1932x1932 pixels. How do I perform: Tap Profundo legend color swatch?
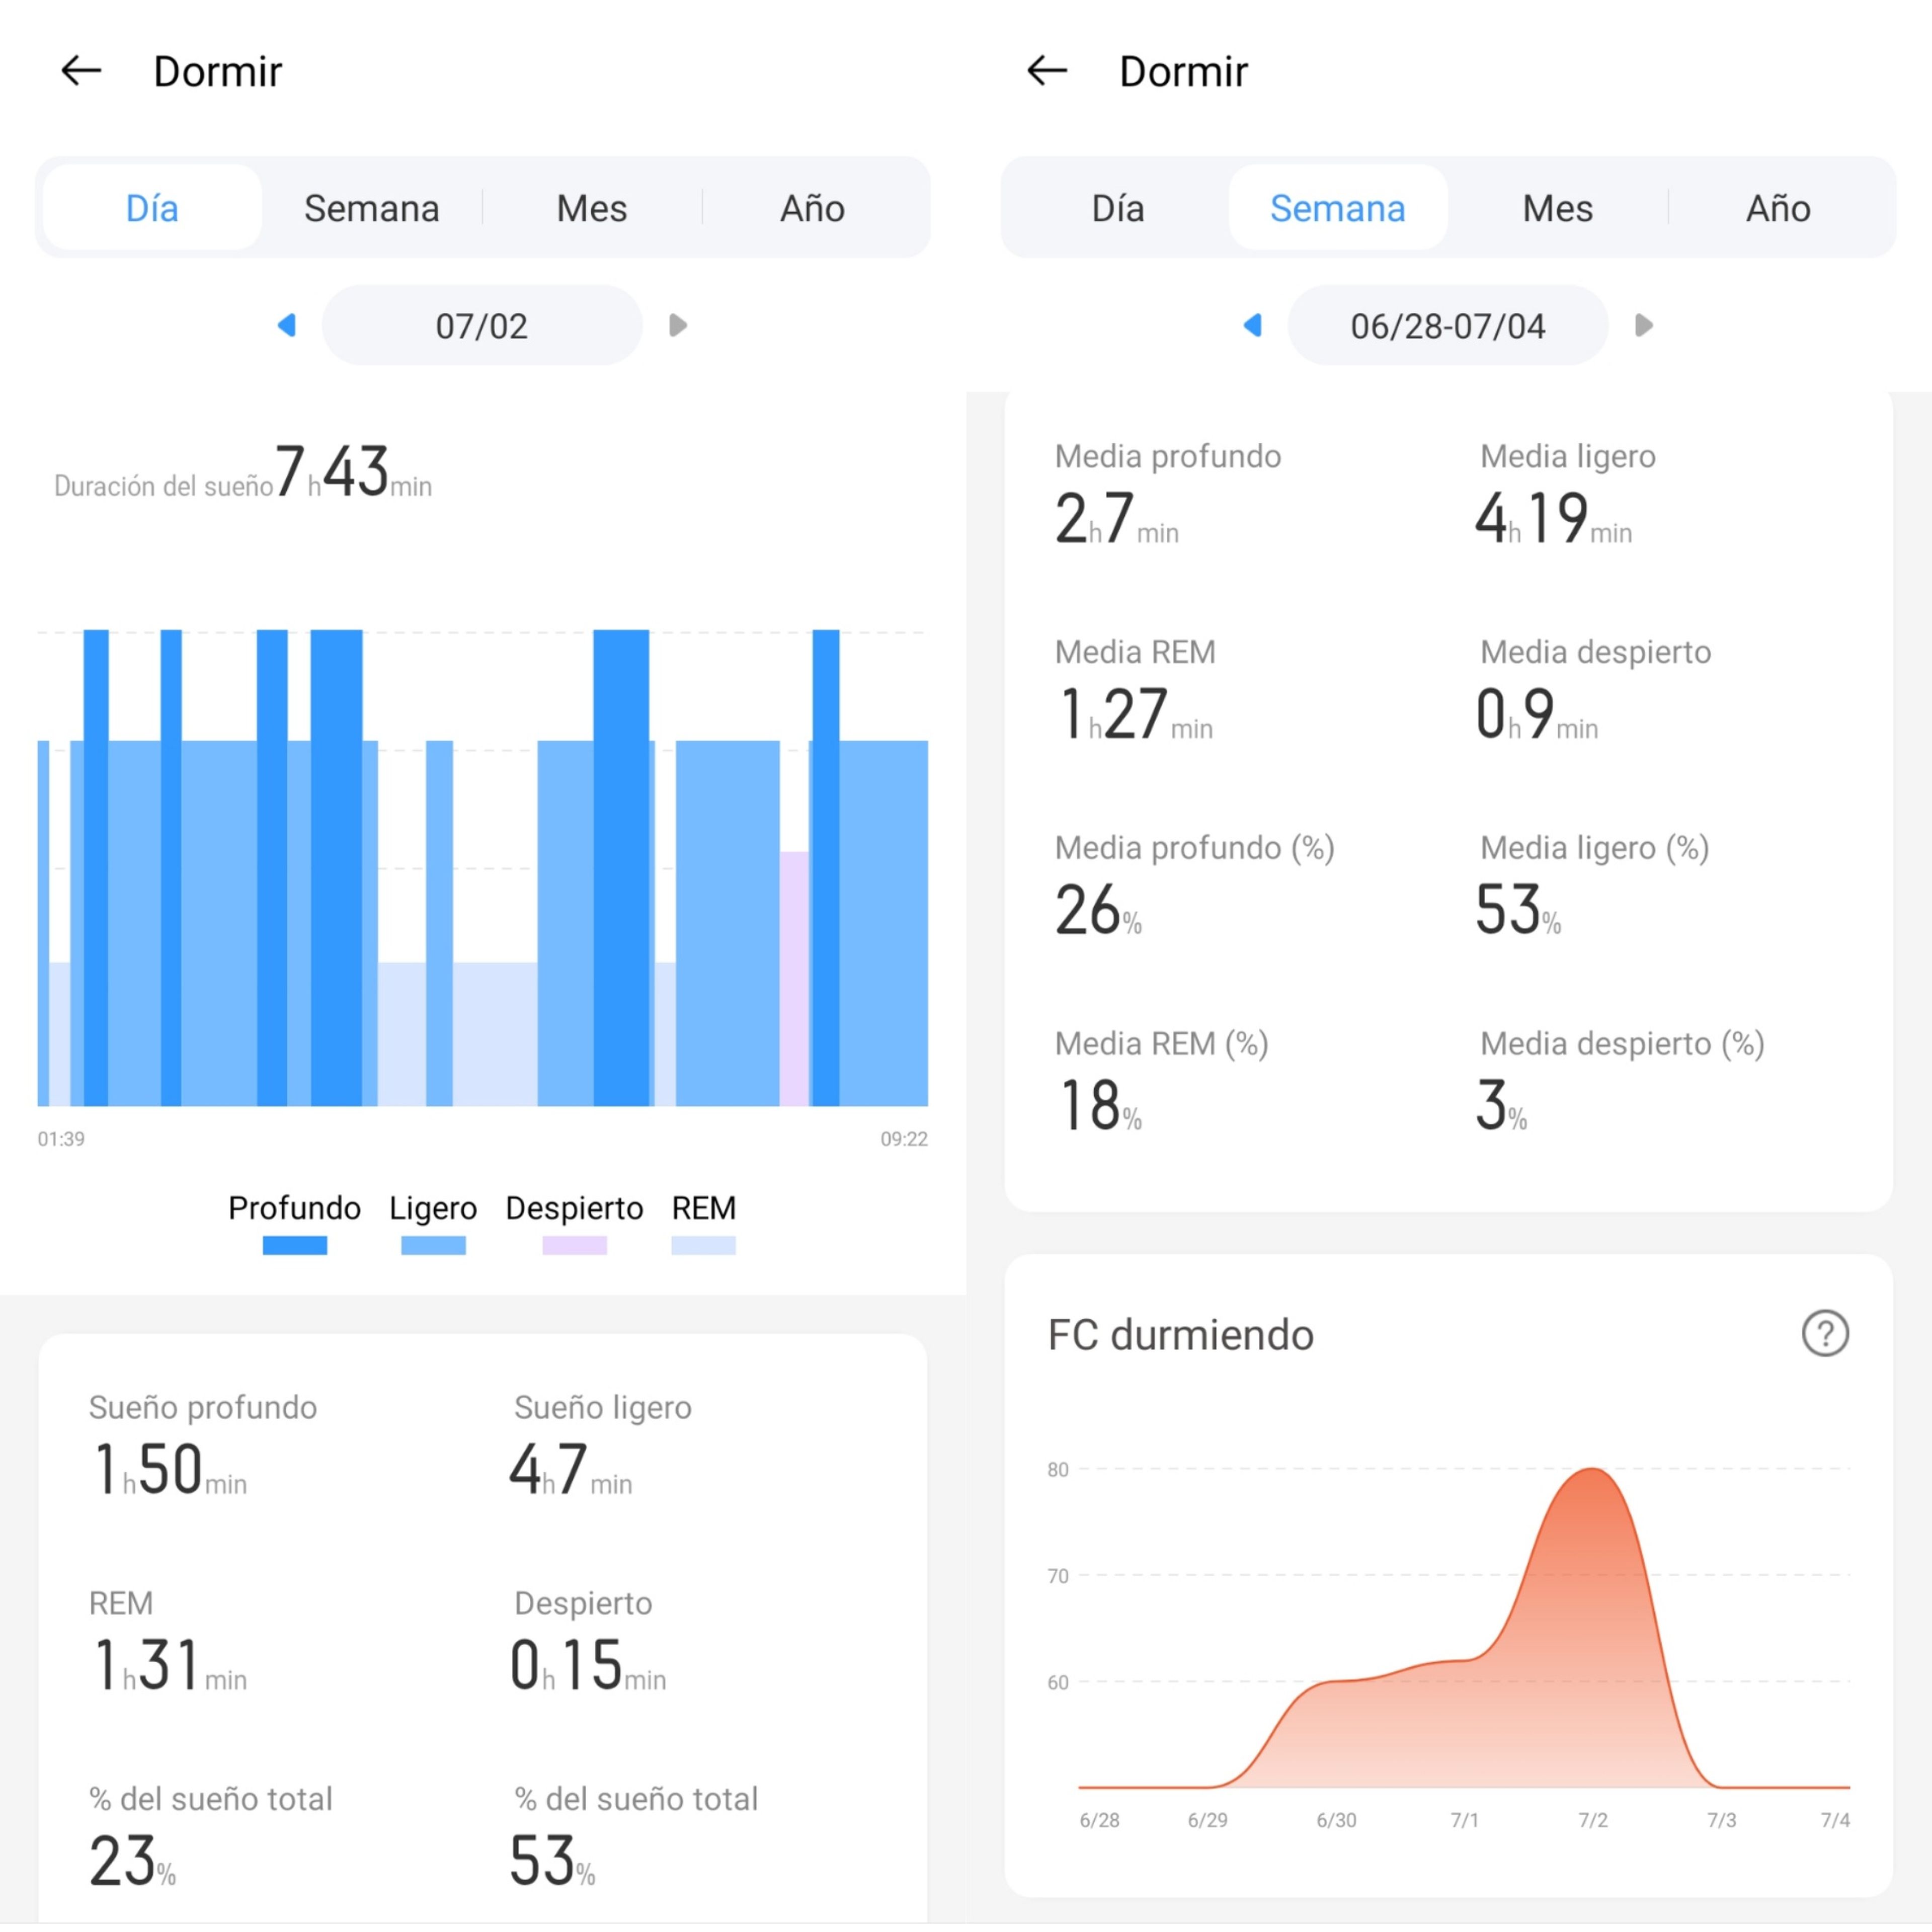[294, 1245]
